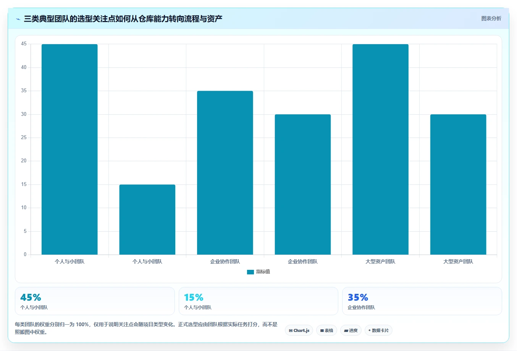The width and height of the screenshot is (517, 351).
Task: Click the 数据卡片 chip
Action: [378, 330]
